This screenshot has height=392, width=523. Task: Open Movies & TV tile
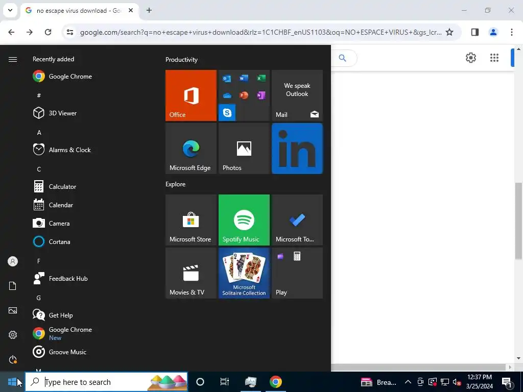pyautogui.click(x=191, y=273)
